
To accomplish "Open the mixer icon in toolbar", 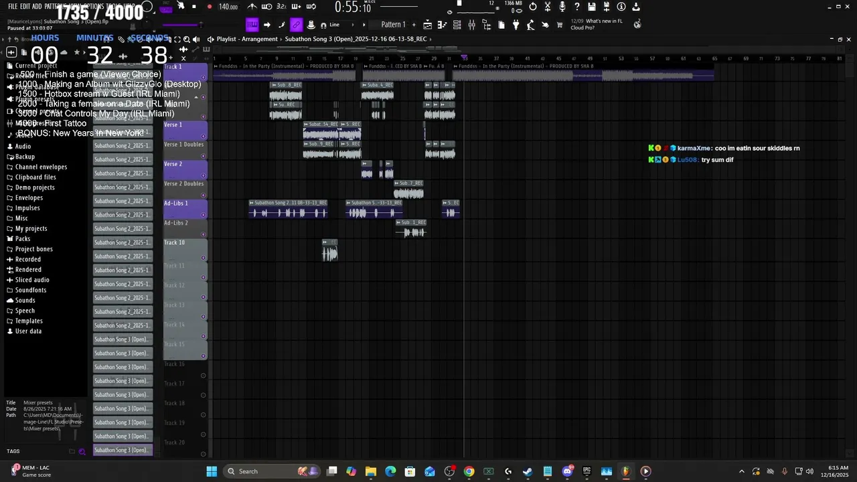I will coord(471,25).
